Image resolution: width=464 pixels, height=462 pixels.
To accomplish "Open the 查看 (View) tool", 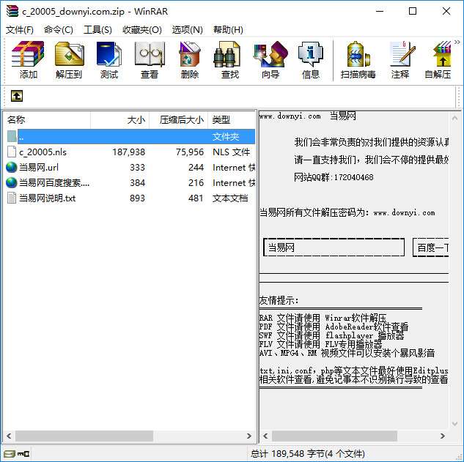I will tap(150, 60).
